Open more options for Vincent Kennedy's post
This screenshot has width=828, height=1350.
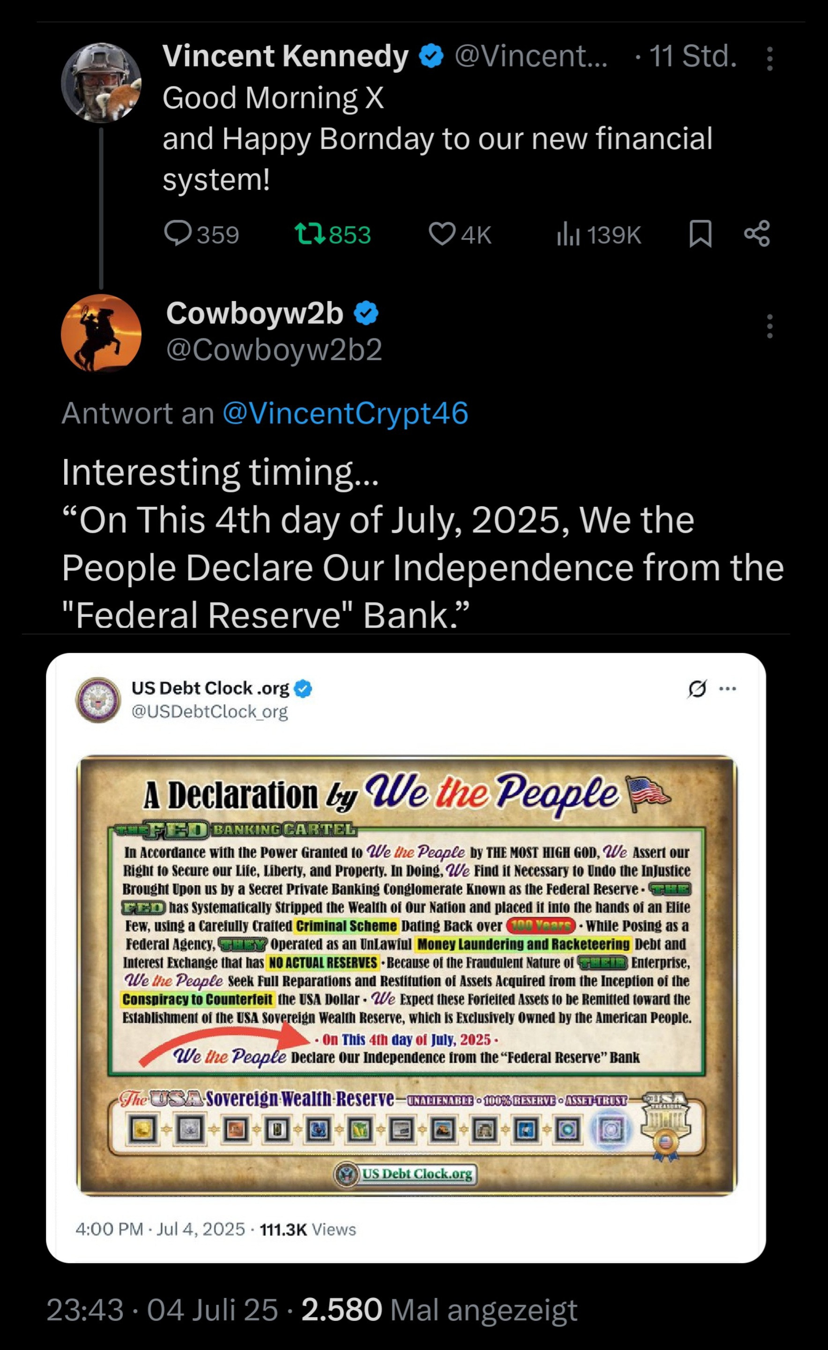point(769,59)
